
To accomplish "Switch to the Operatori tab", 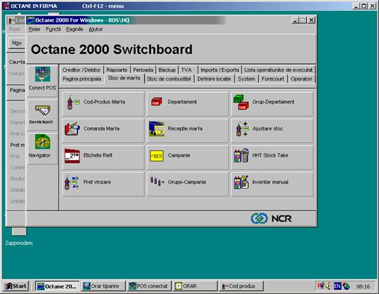I will tap(302, 79).
